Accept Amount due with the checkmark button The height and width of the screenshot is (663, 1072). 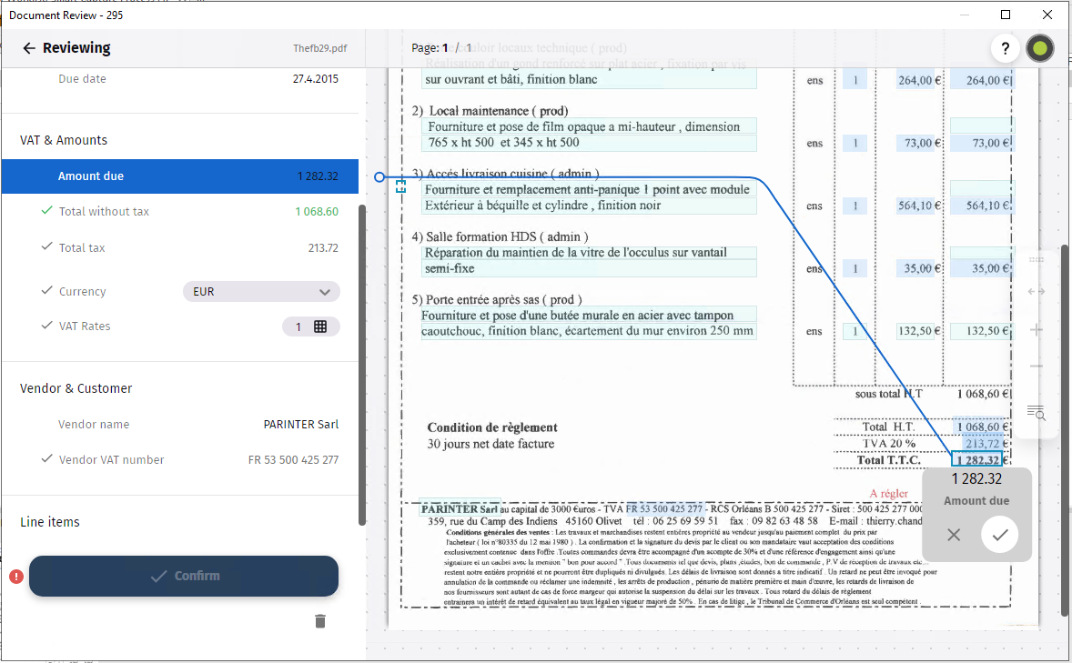(999, 535)
